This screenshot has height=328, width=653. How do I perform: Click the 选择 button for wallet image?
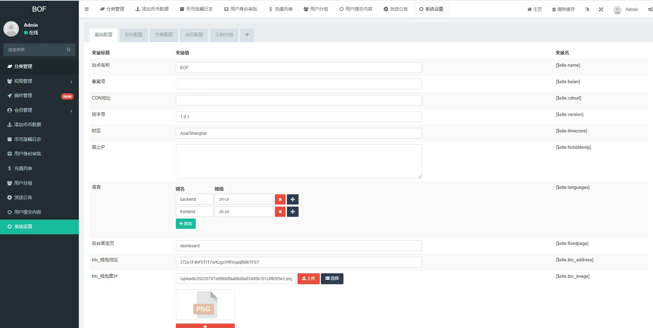coord(332,279)
